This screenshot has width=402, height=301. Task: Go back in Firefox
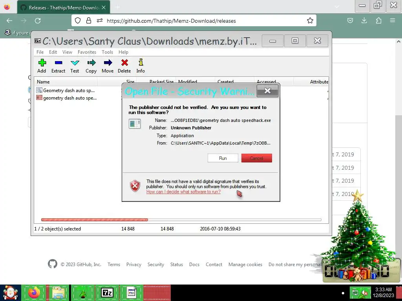click(9, 20)
